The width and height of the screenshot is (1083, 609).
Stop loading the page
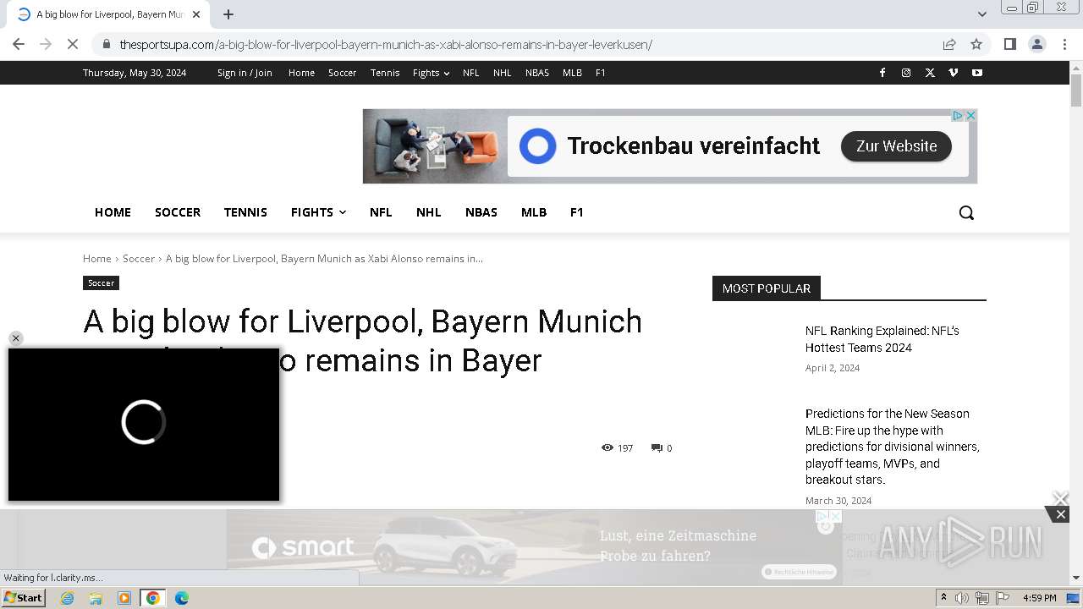pos(73,44)
